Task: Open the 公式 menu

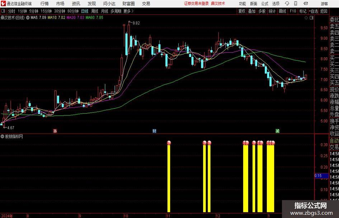Action: point(264,4)
